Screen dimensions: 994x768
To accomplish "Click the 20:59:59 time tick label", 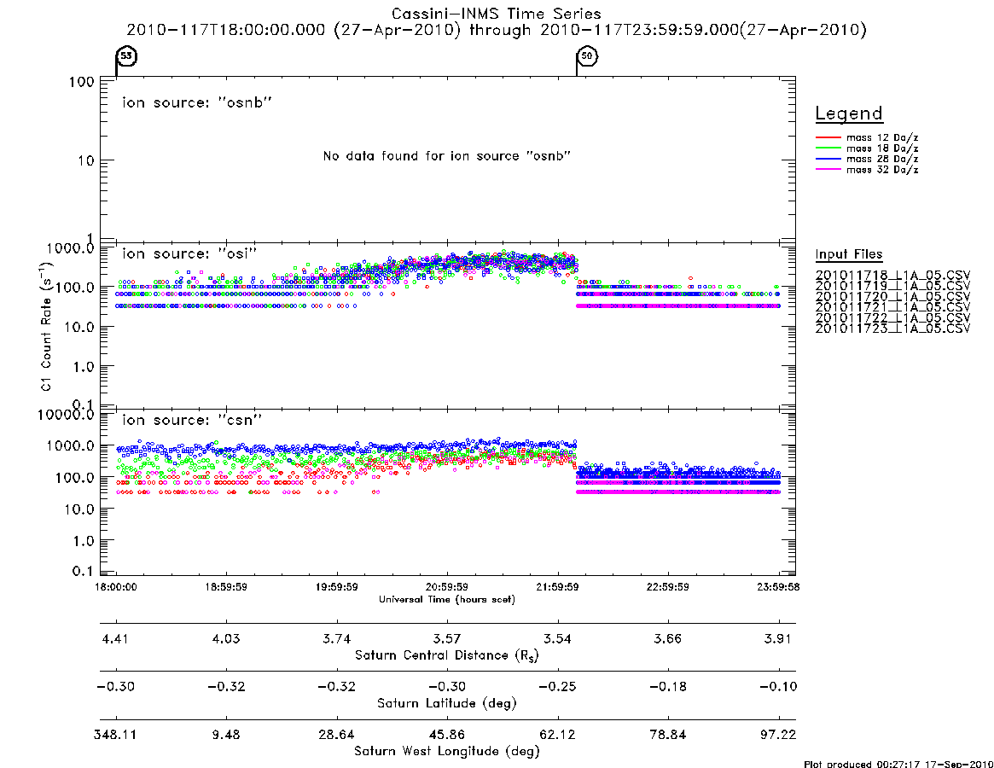I will click(x=447, y=587).
